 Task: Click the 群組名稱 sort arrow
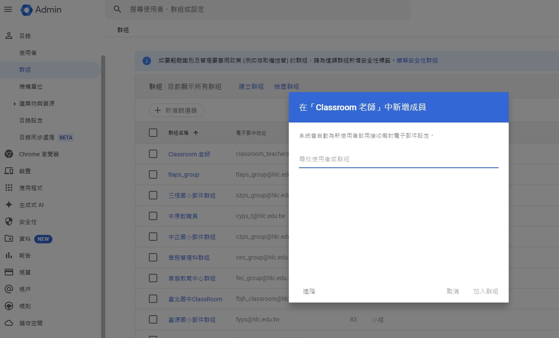coord(196,133)
